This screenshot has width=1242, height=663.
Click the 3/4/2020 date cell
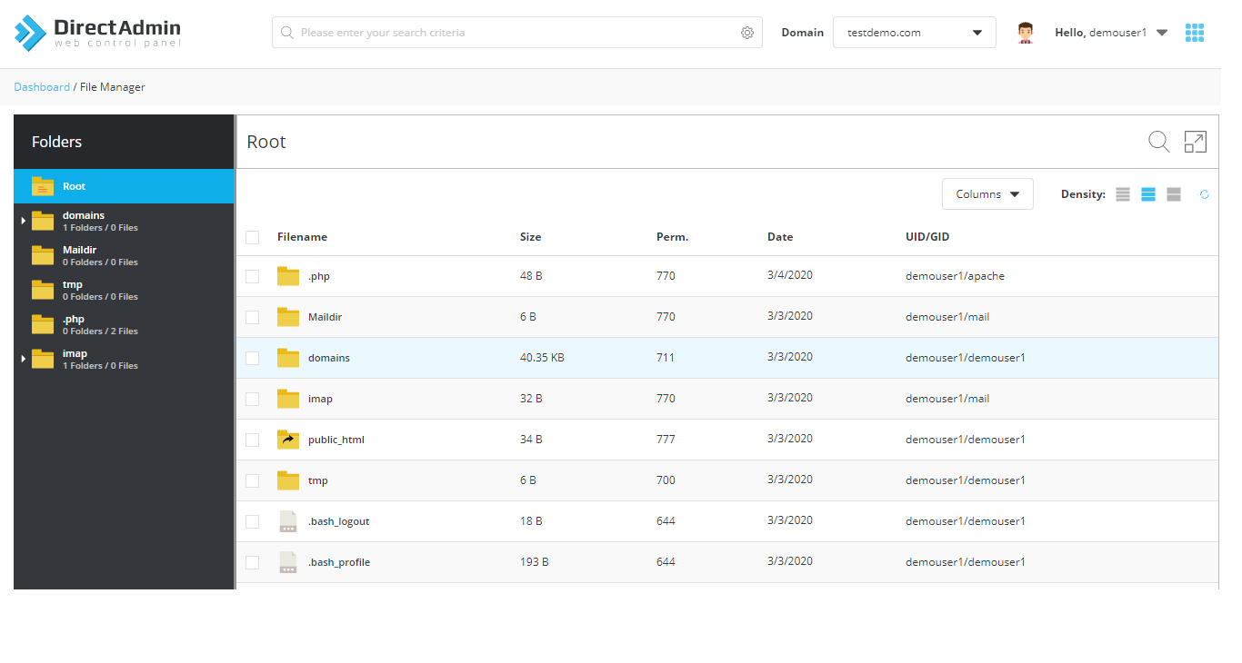[x=790, y=275]
